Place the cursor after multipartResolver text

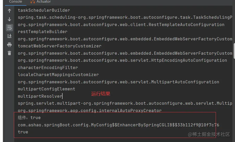[x=62, y=96]
